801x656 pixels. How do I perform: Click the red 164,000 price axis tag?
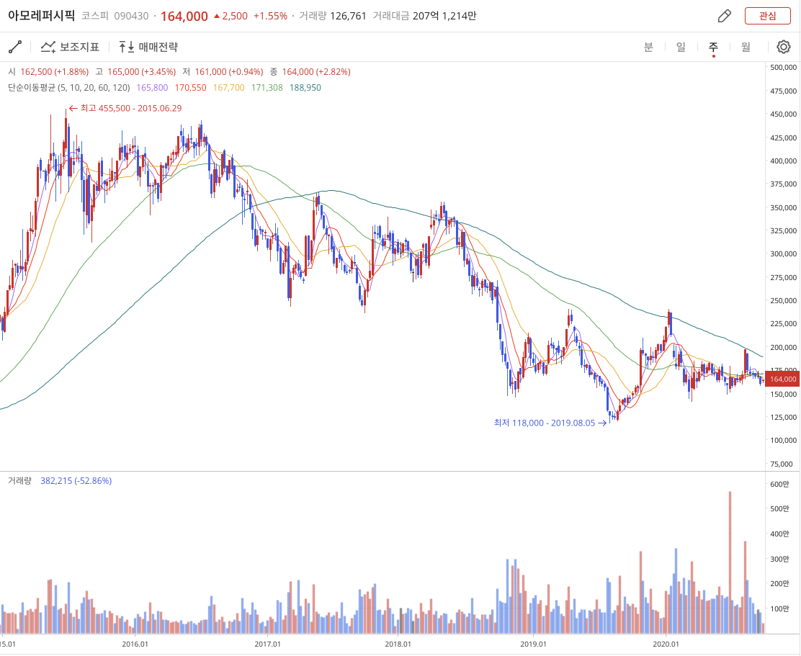(783, 379)
